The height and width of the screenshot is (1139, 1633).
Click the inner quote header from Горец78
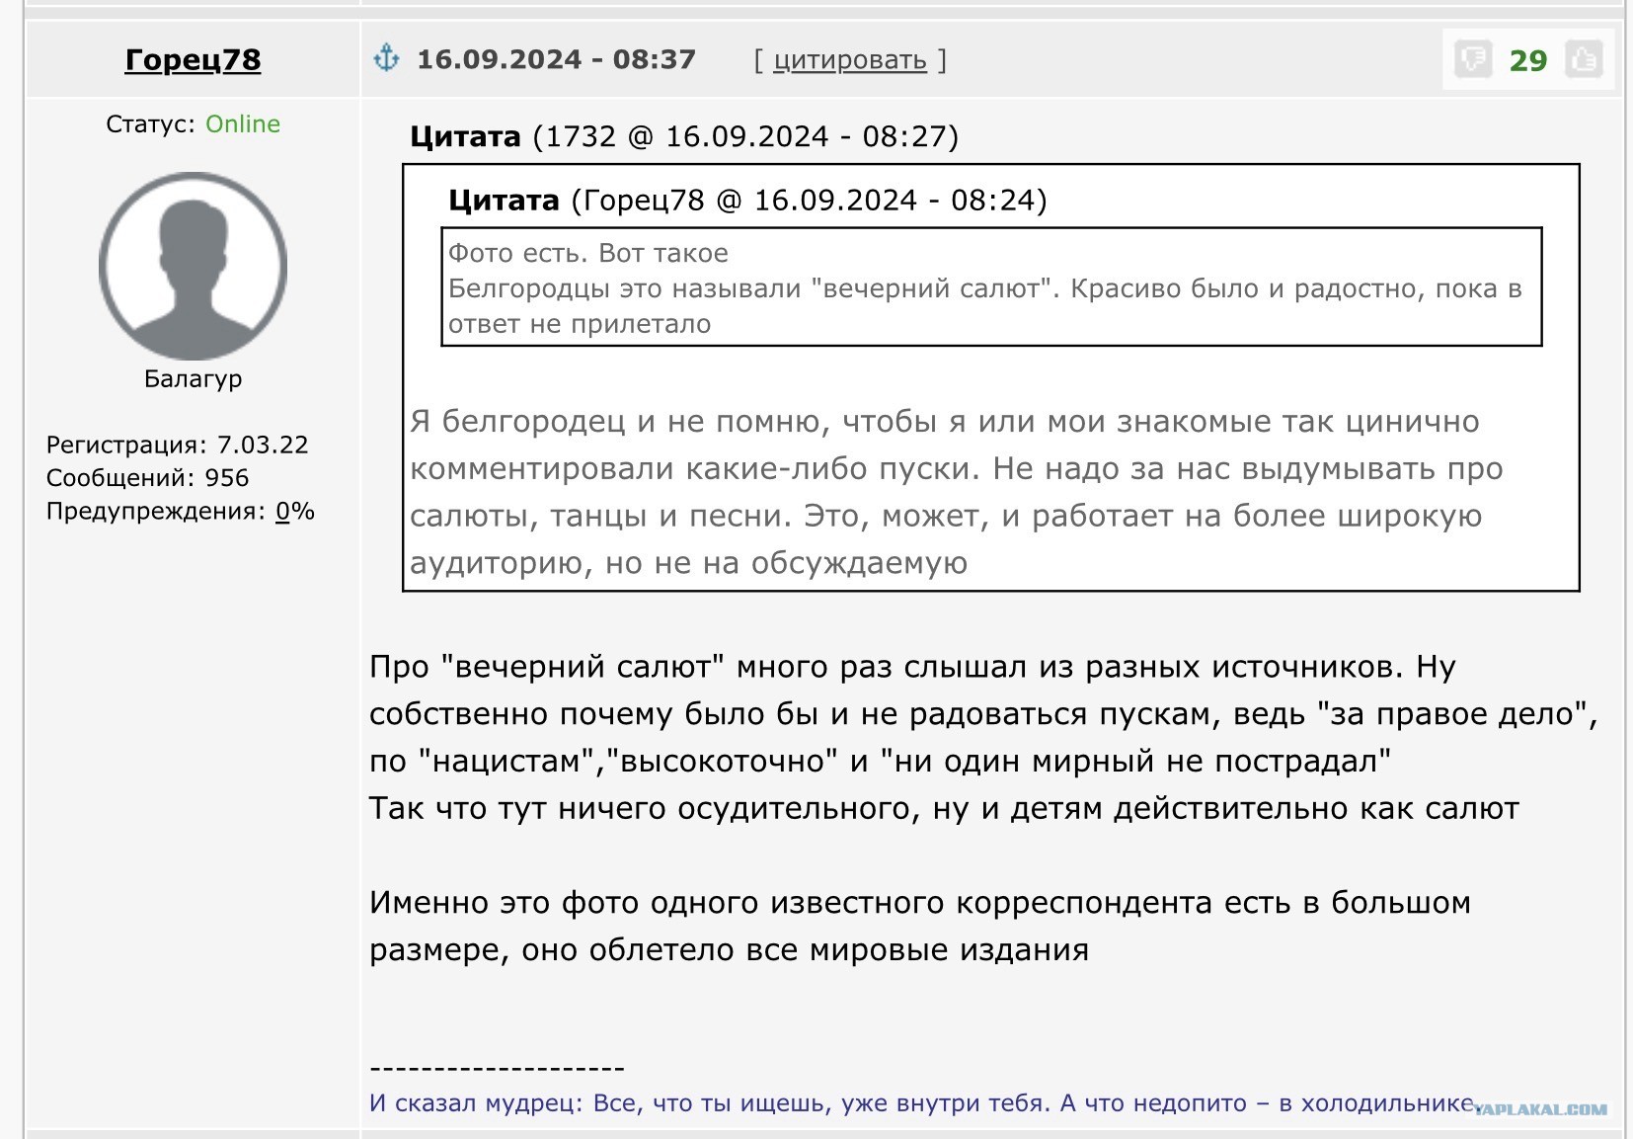(747, 200)
